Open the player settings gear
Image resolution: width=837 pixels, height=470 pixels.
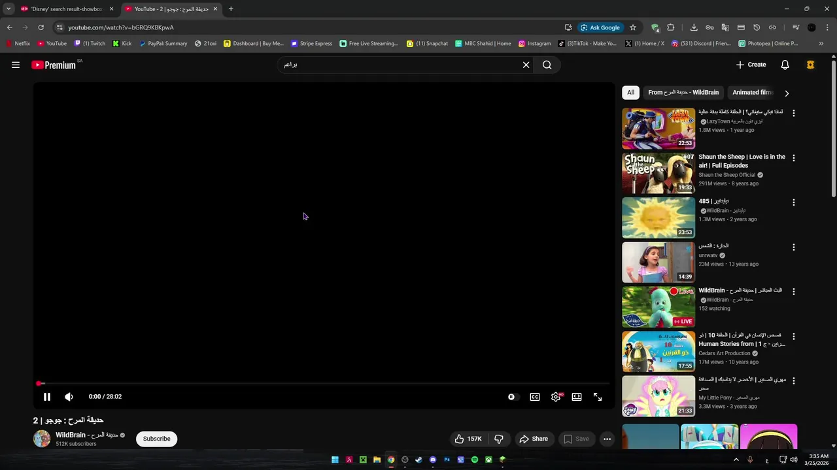pos(556,397)
